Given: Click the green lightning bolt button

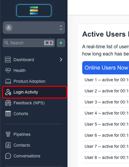Looking at the screenshot, I should point(61,43).
